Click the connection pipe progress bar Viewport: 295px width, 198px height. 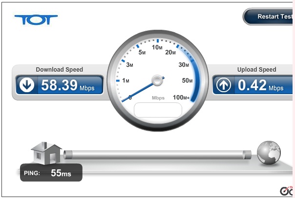click(x=157, y=155)
